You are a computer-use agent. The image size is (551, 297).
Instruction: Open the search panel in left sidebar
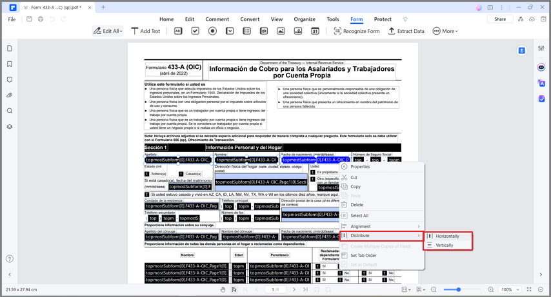(10, 111)
